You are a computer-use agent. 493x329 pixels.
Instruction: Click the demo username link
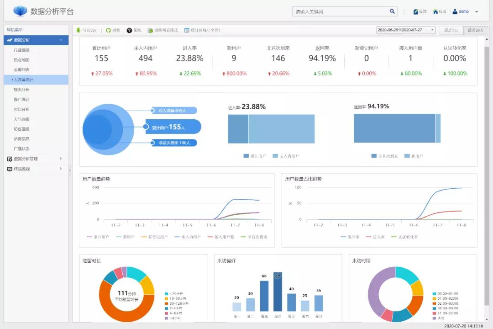[x=464, y=11]
